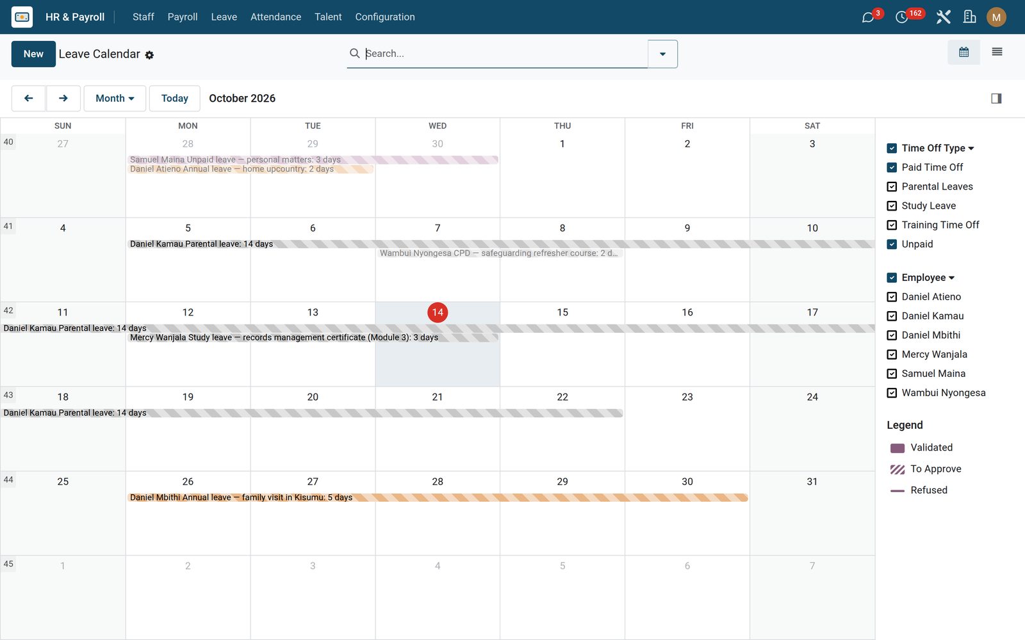Open the messages chat icon
Viewport: 1025px width, 640px height.
pos(868,17)
